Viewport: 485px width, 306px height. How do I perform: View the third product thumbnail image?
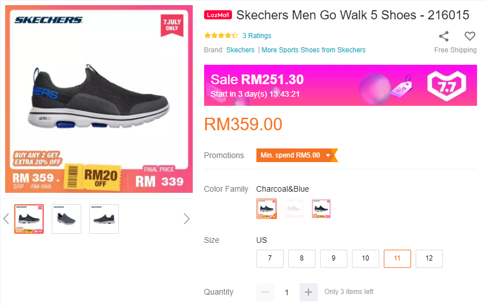[104, 219]
